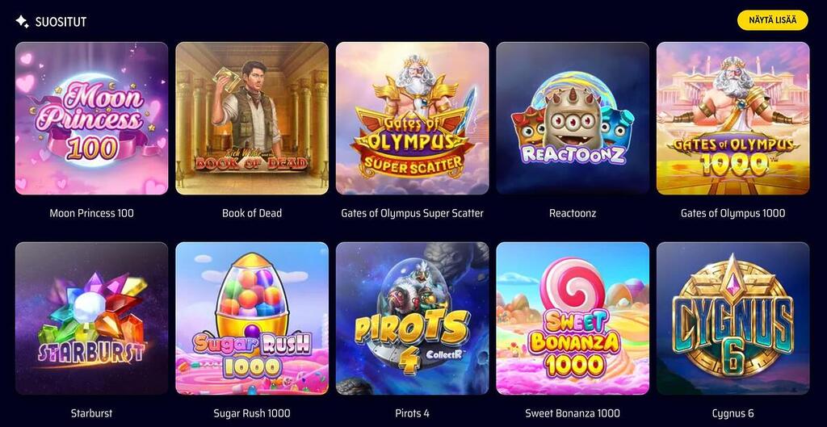
Task: Click the Reactoonz caption below the tile
Action: 573,213
